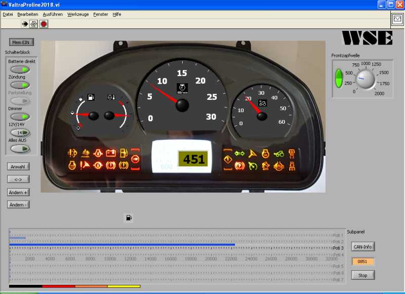Toggle the Zündung switch
The height and width of the screenshot is (294, 405).
(20, 85)
